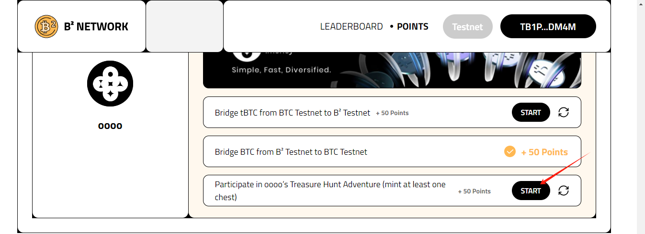
Task: Open the LEADERBOARD page
Action: tap(351, 27)
